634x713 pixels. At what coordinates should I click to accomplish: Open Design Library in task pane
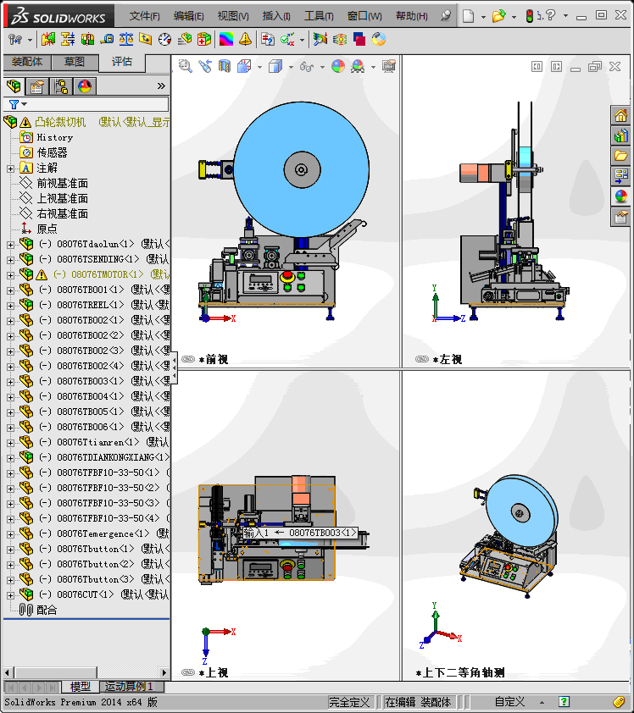(620, 135)
